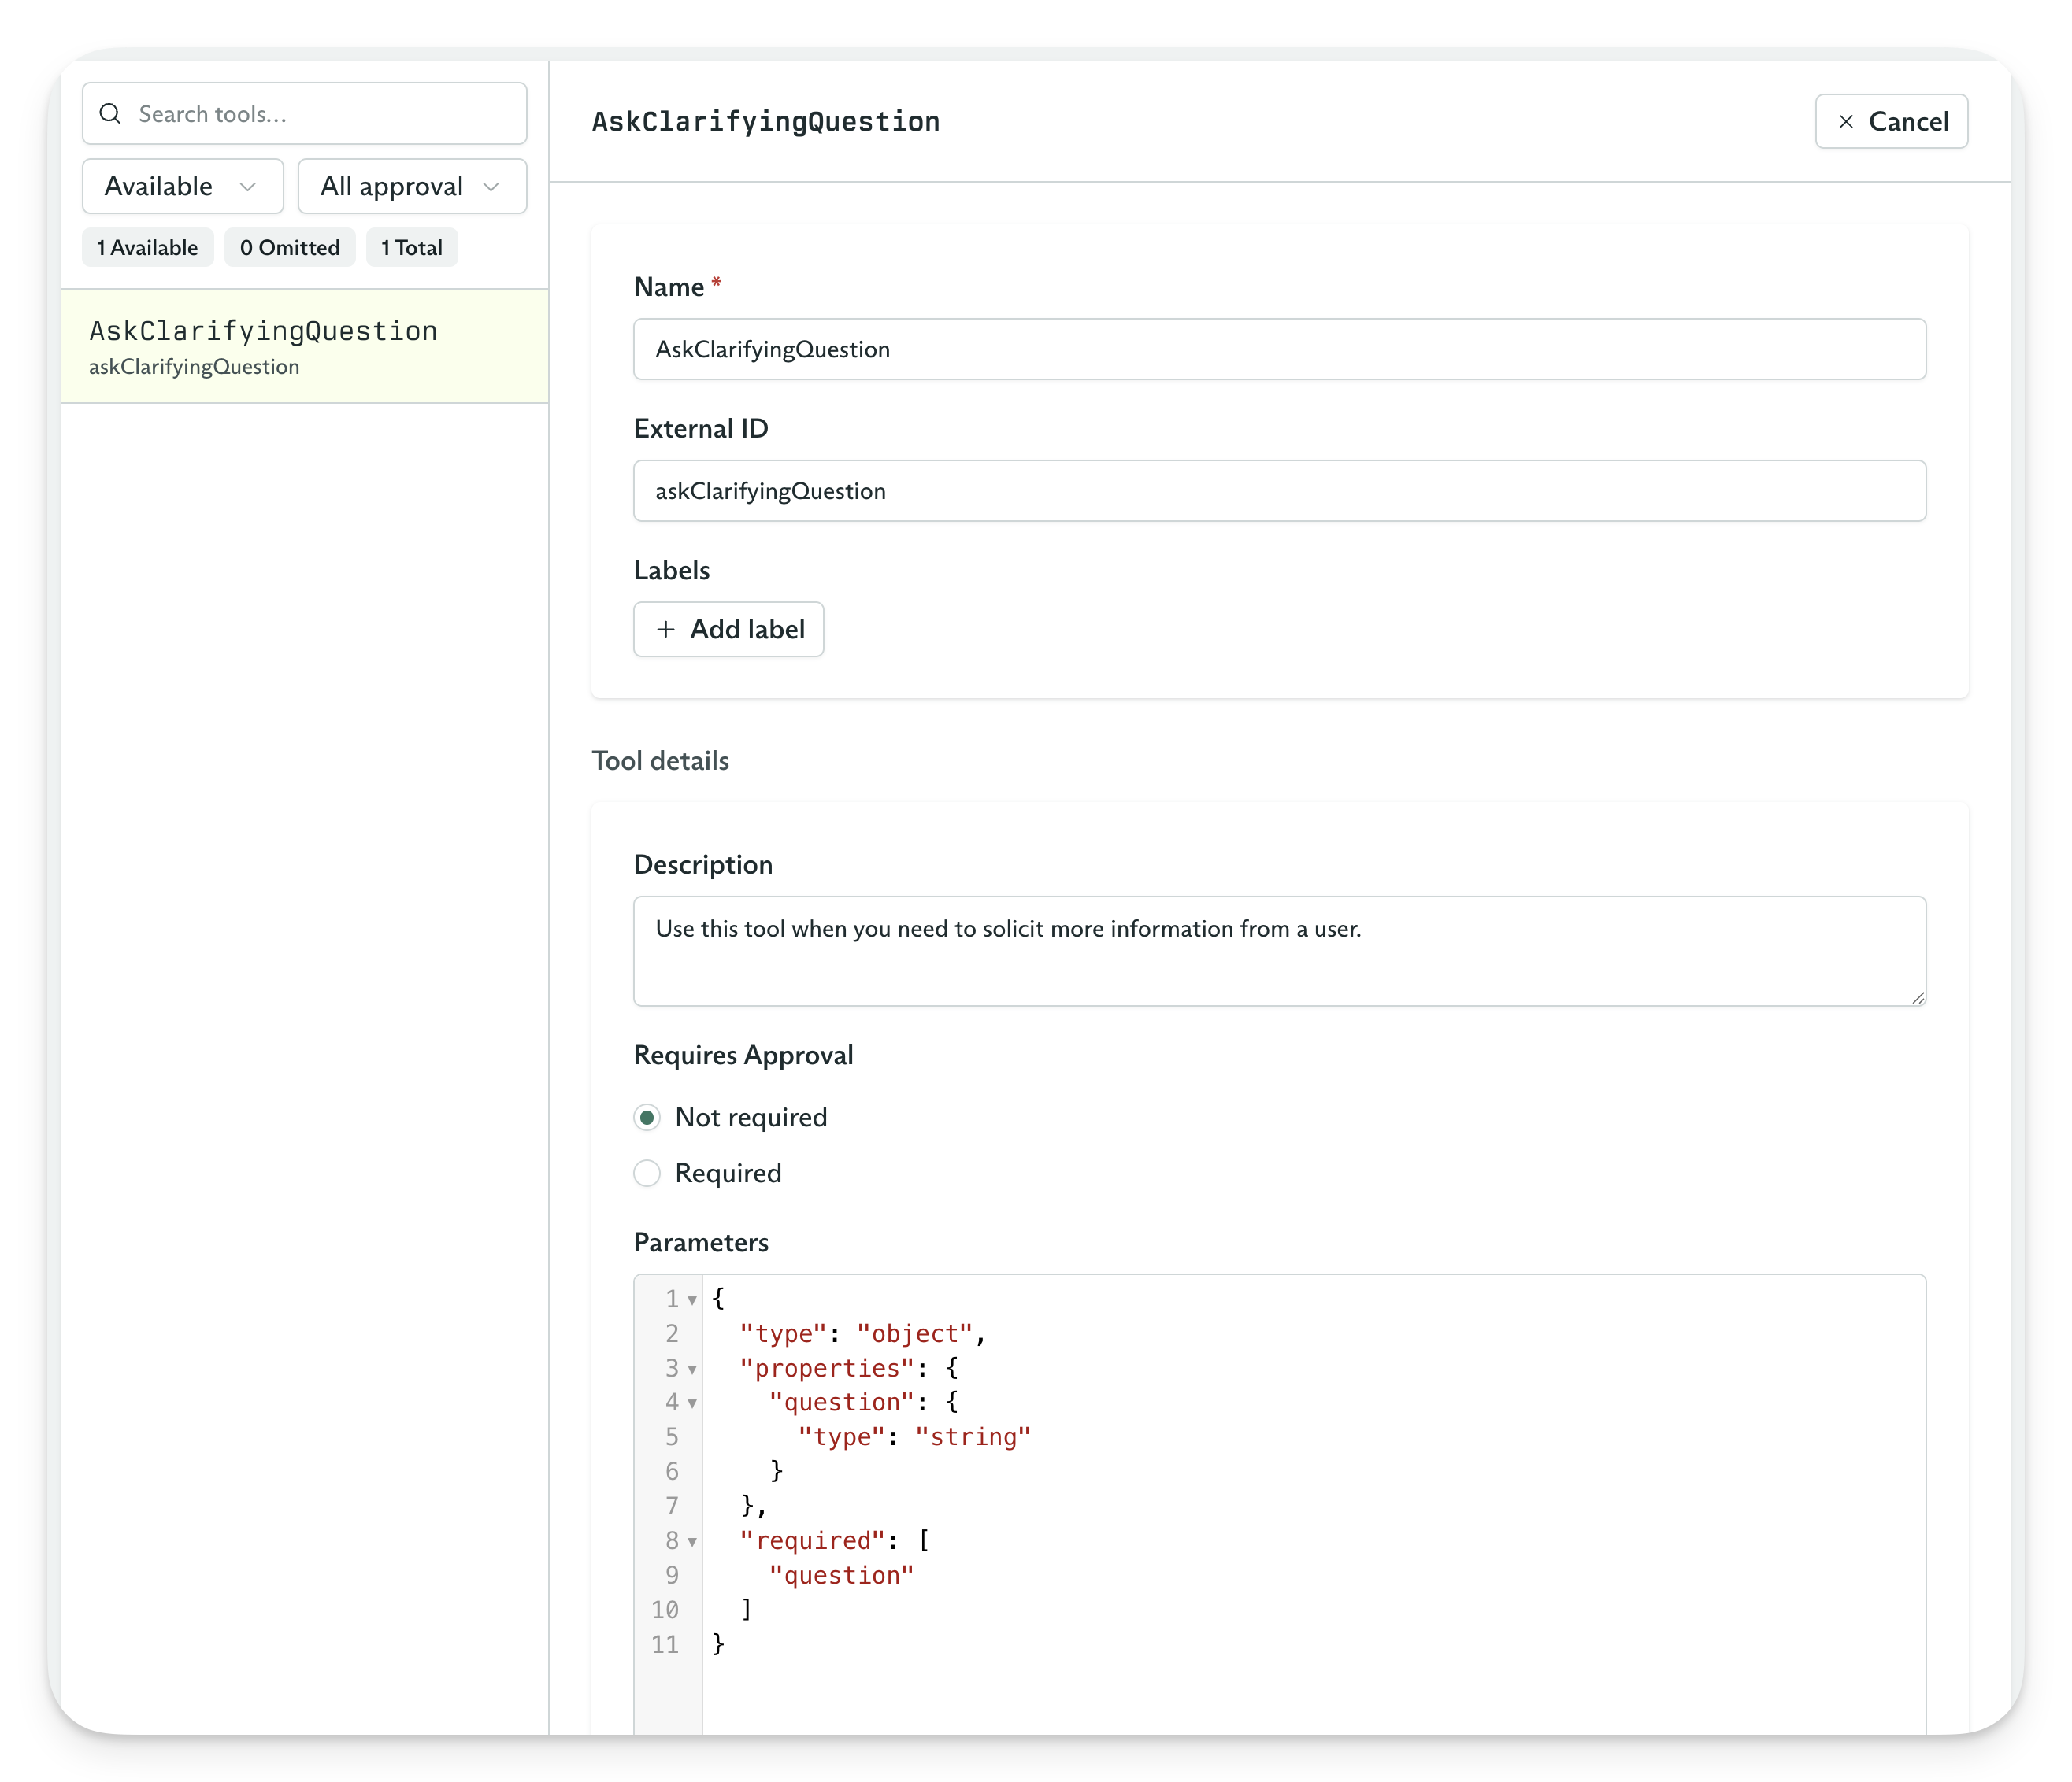Click the Add label button
The width and height of the screenshot is (2072, 1782).
tap(728, 629)
